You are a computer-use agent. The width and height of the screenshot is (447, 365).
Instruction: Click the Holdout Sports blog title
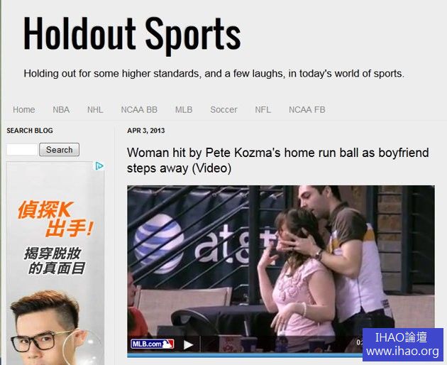[x=132, y=34]
